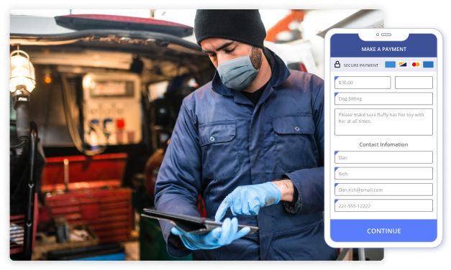Click the Mastercard logo
Viewport: 451px width, 270px height.
pos(416,65)
